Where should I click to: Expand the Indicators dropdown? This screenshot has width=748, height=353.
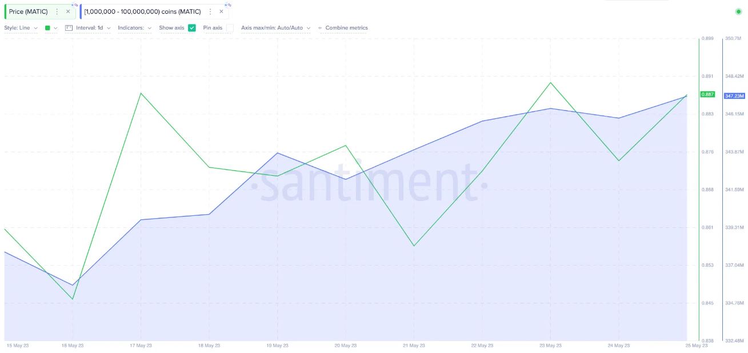tap(135, 27)
